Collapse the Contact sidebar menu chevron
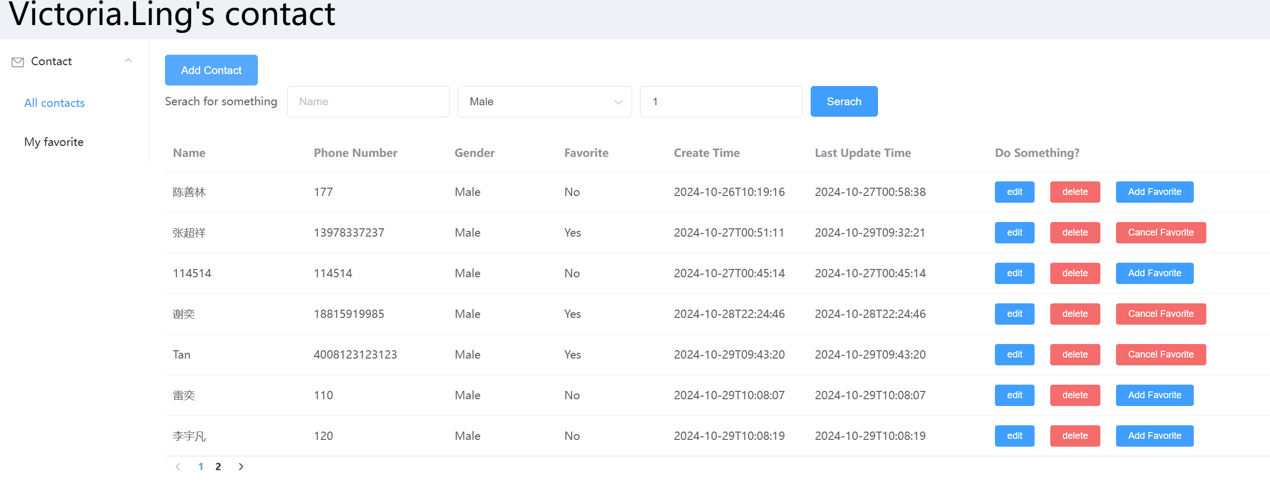This screenshot has height=504, width=1270. pyautogui.click(x=128, y=61)
